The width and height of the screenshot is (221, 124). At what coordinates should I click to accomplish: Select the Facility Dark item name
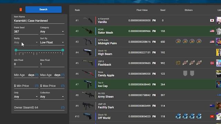tap(106, 107)
